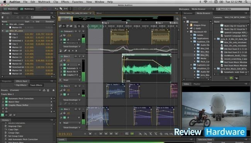Adjust the Bike 3 volume knob
251x143 pixels.
click(x=64, y=90)
